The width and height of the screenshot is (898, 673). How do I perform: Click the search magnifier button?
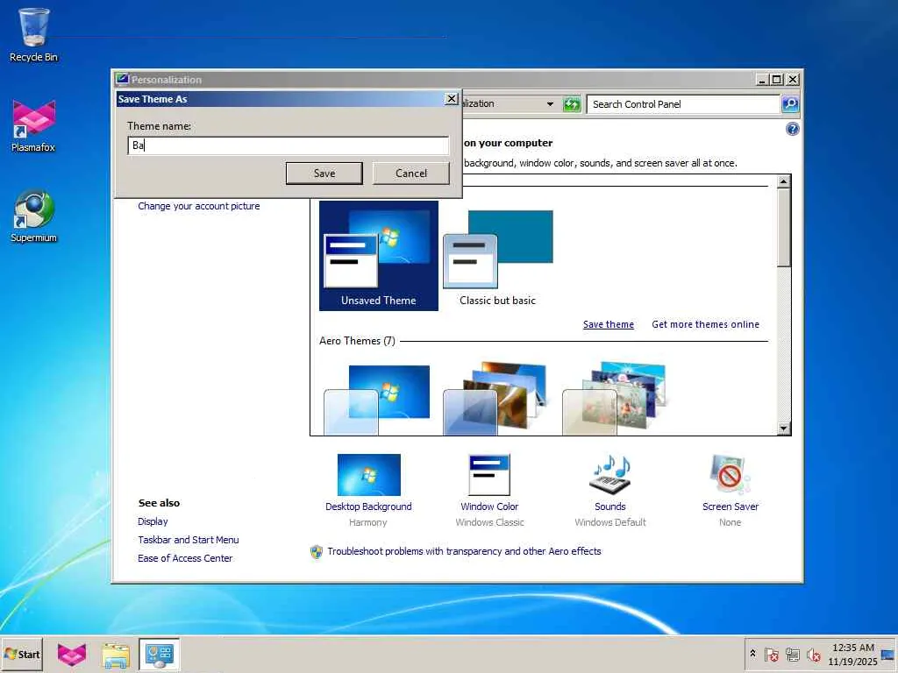(x=790, y=104)
